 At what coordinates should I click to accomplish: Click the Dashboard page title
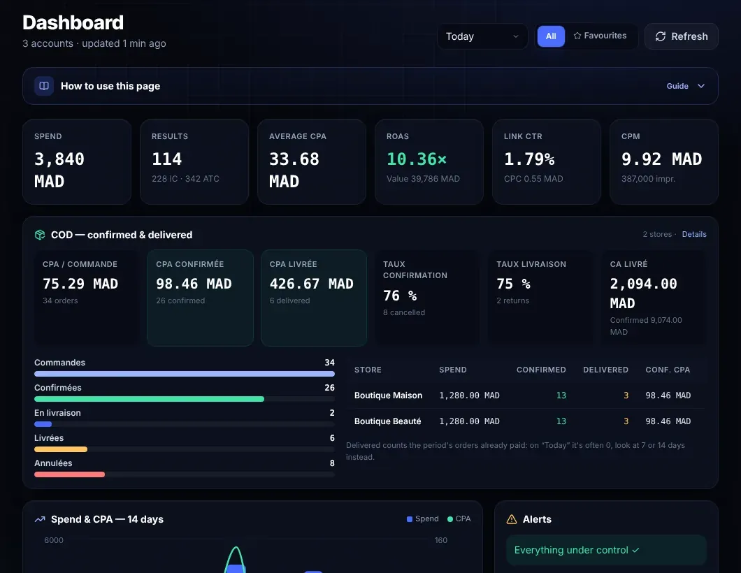point(73,22)
